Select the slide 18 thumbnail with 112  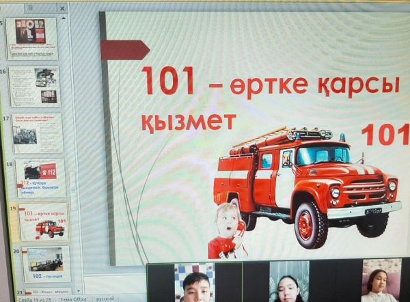40,178
